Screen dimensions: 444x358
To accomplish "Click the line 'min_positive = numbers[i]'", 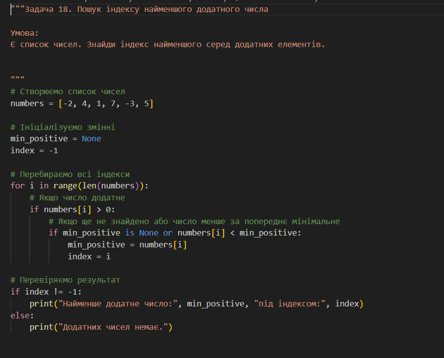I will 127,245.
